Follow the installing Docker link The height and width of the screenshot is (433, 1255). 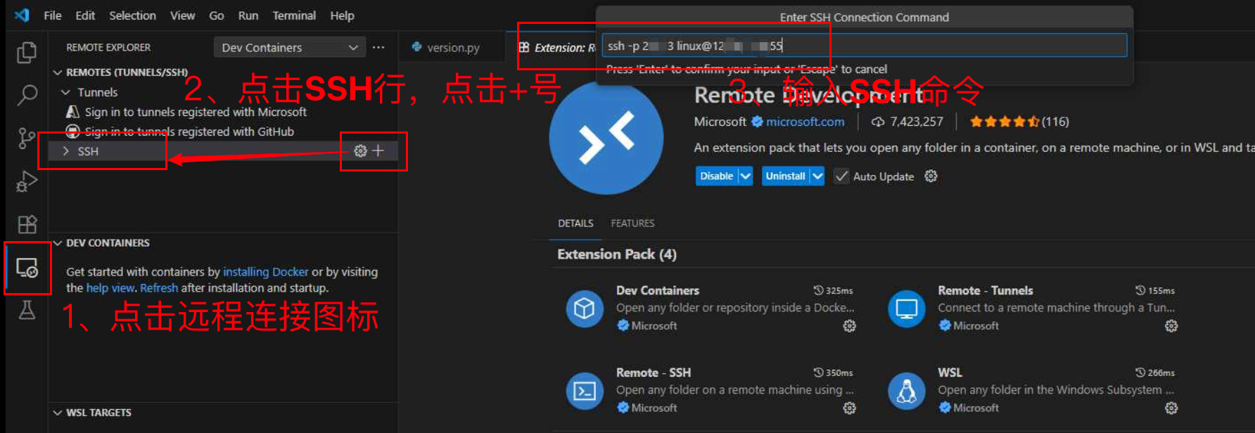pyautogui.click(x=265, y=272)
